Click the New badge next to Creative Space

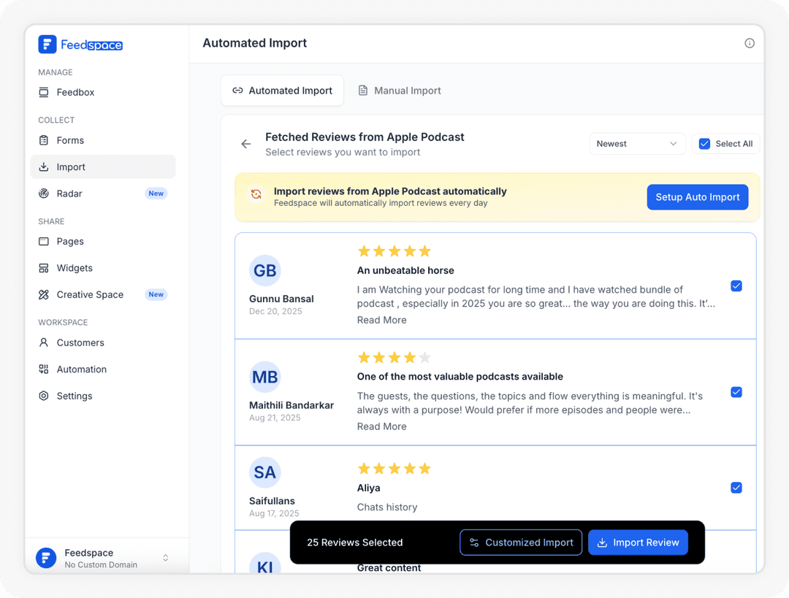156,295
